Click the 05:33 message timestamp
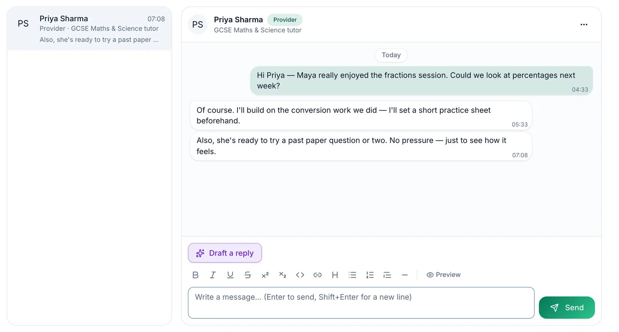Image resolution: width=619 pixels, height=332 pixels. pos(520,124)
